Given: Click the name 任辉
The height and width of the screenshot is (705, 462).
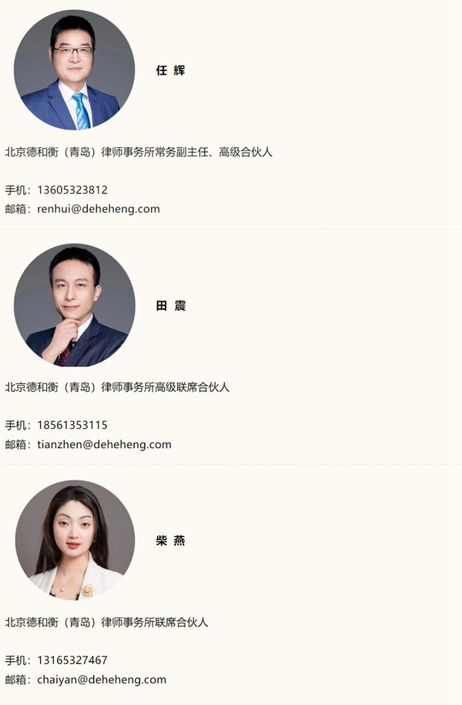Looking at the screenshot, I should (171, 70).
